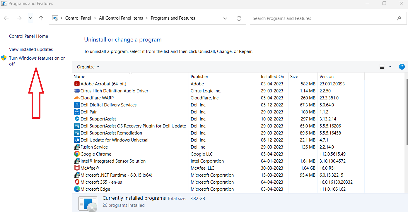This screenshot has height=212, width=408.
Task: Open the Organize dropdown menu
Action: pos(88,67)
